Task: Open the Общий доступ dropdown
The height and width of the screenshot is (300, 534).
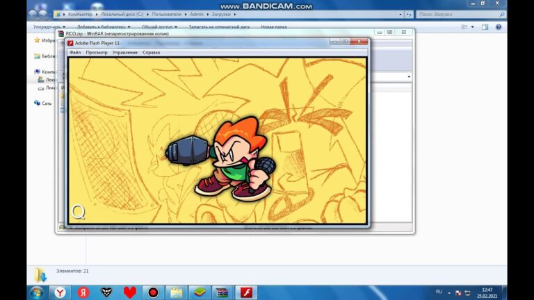Action: pyautogui.click(x=159, y=27)
